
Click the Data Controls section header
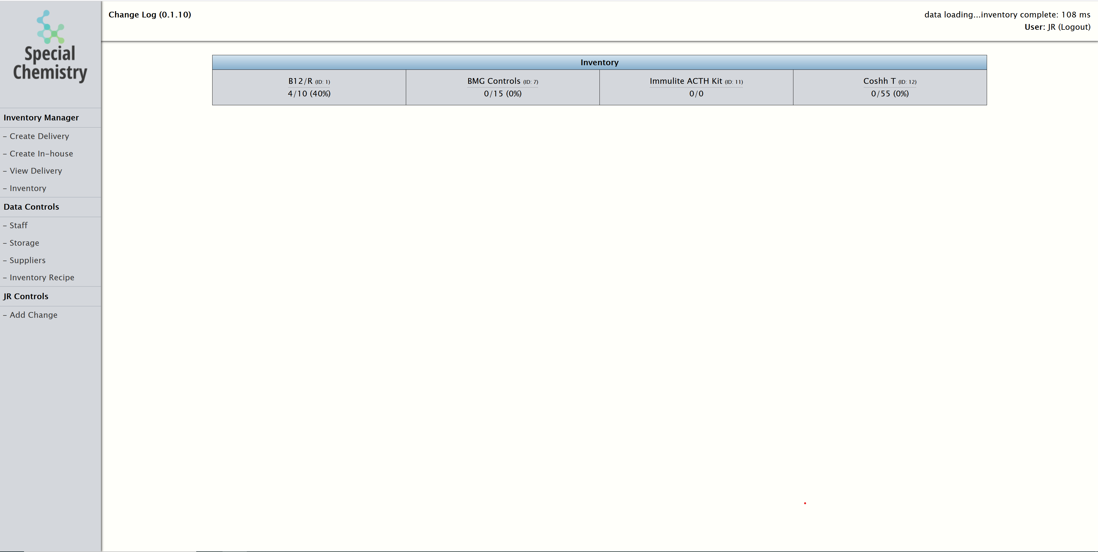pos(31,207)
